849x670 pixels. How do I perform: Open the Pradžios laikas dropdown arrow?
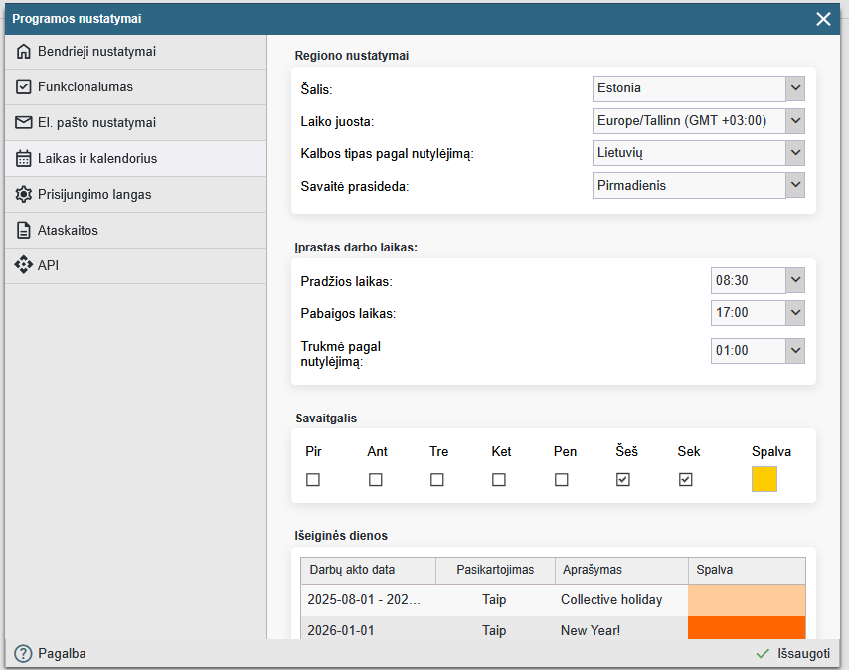point(795,280)
